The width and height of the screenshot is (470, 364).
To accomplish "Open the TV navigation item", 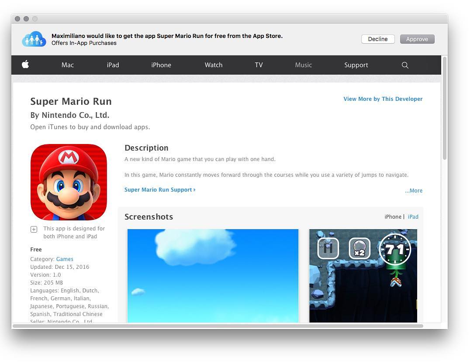I will [x=259, y=65].
